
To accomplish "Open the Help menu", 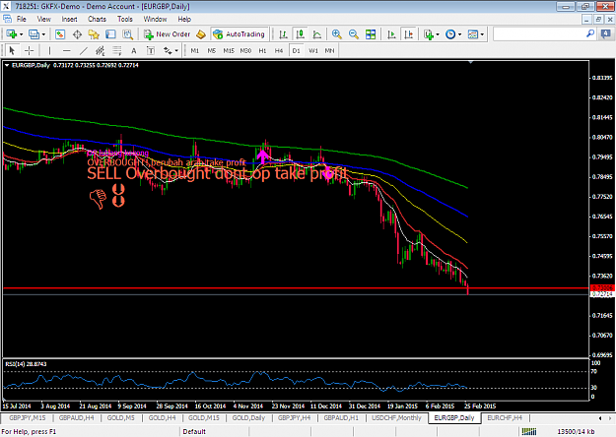I will click(x=184, y=19).
